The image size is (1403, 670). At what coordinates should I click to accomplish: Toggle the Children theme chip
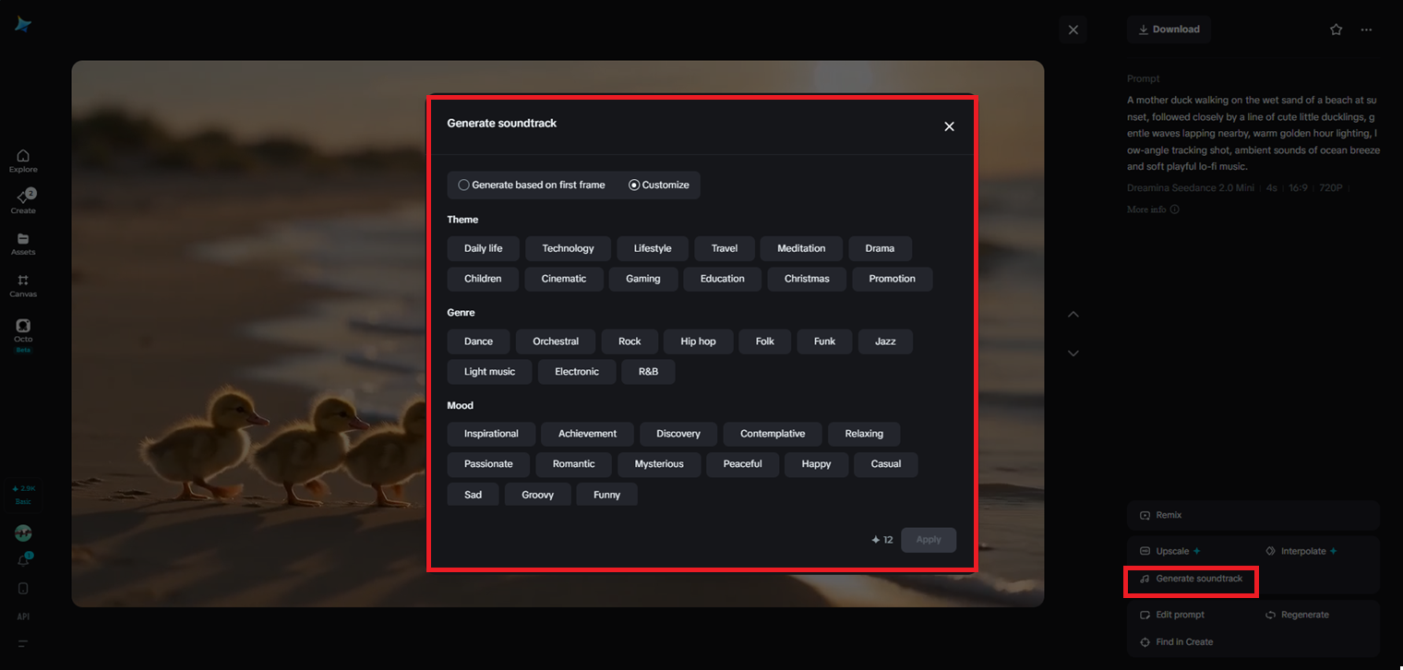pyautogui.click(x=483, y=279)
